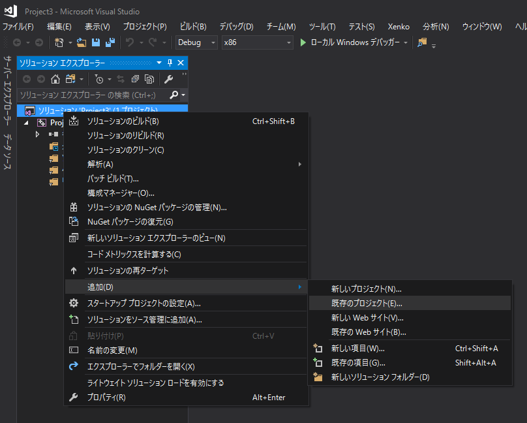The width and height of the screenshot is (527, 423).
Task: Open the サーバー エクスプローラー side tab
Action: [7, 91]
